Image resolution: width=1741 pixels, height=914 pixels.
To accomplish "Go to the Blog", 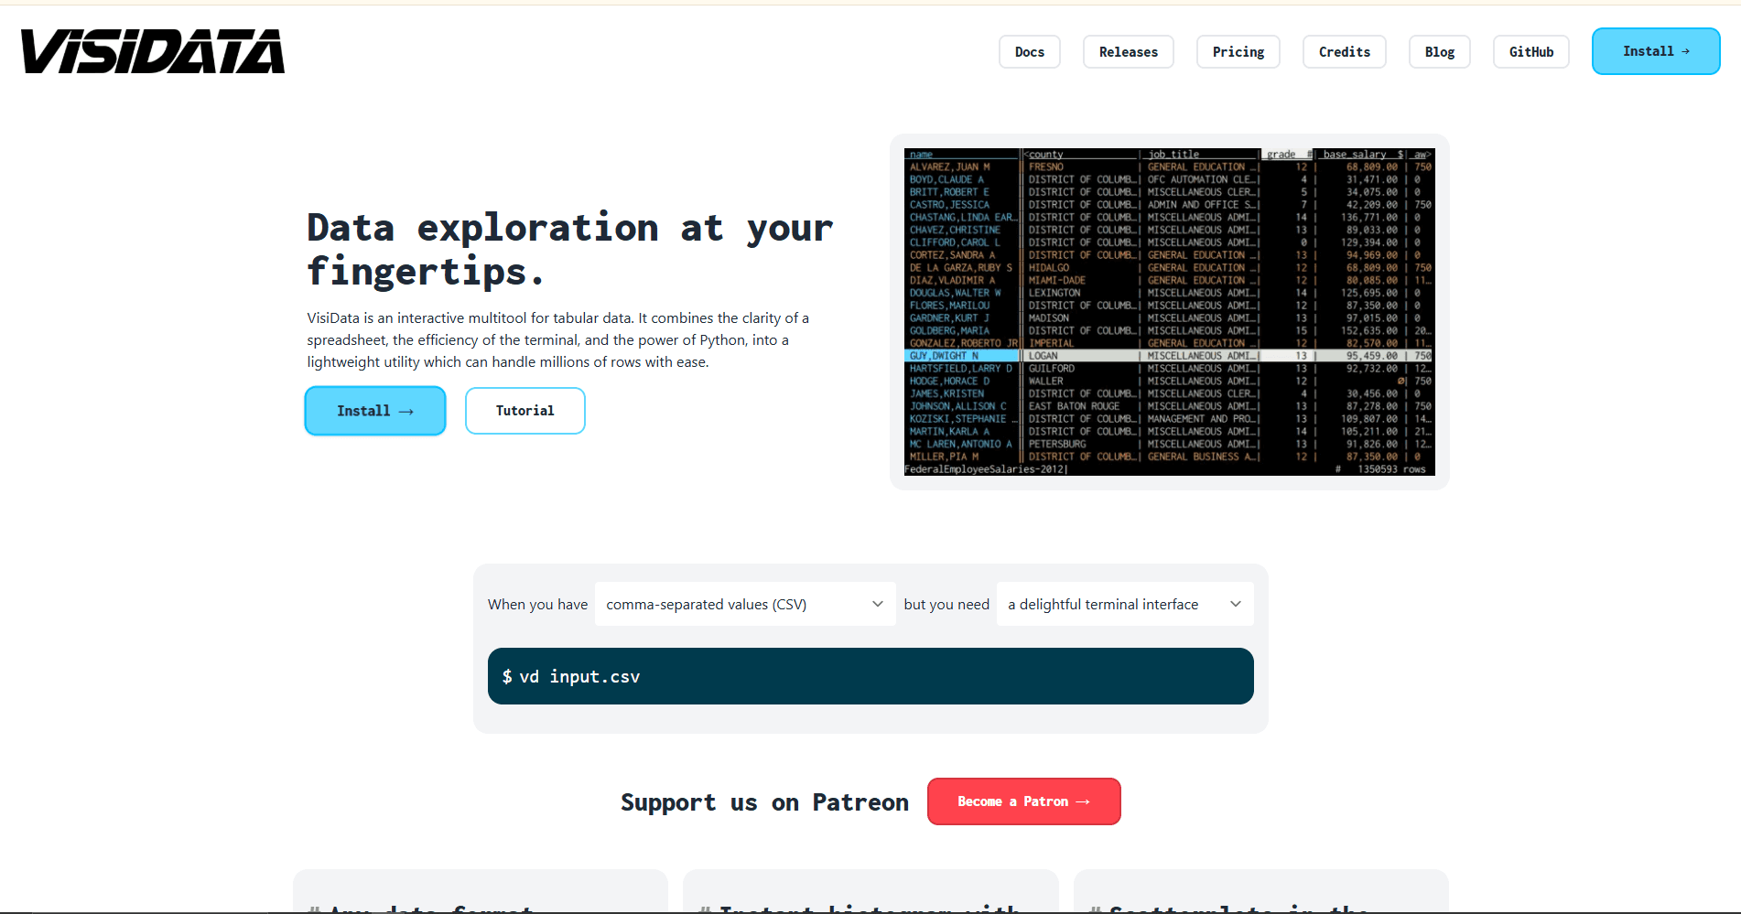I will coord(1439,52).
